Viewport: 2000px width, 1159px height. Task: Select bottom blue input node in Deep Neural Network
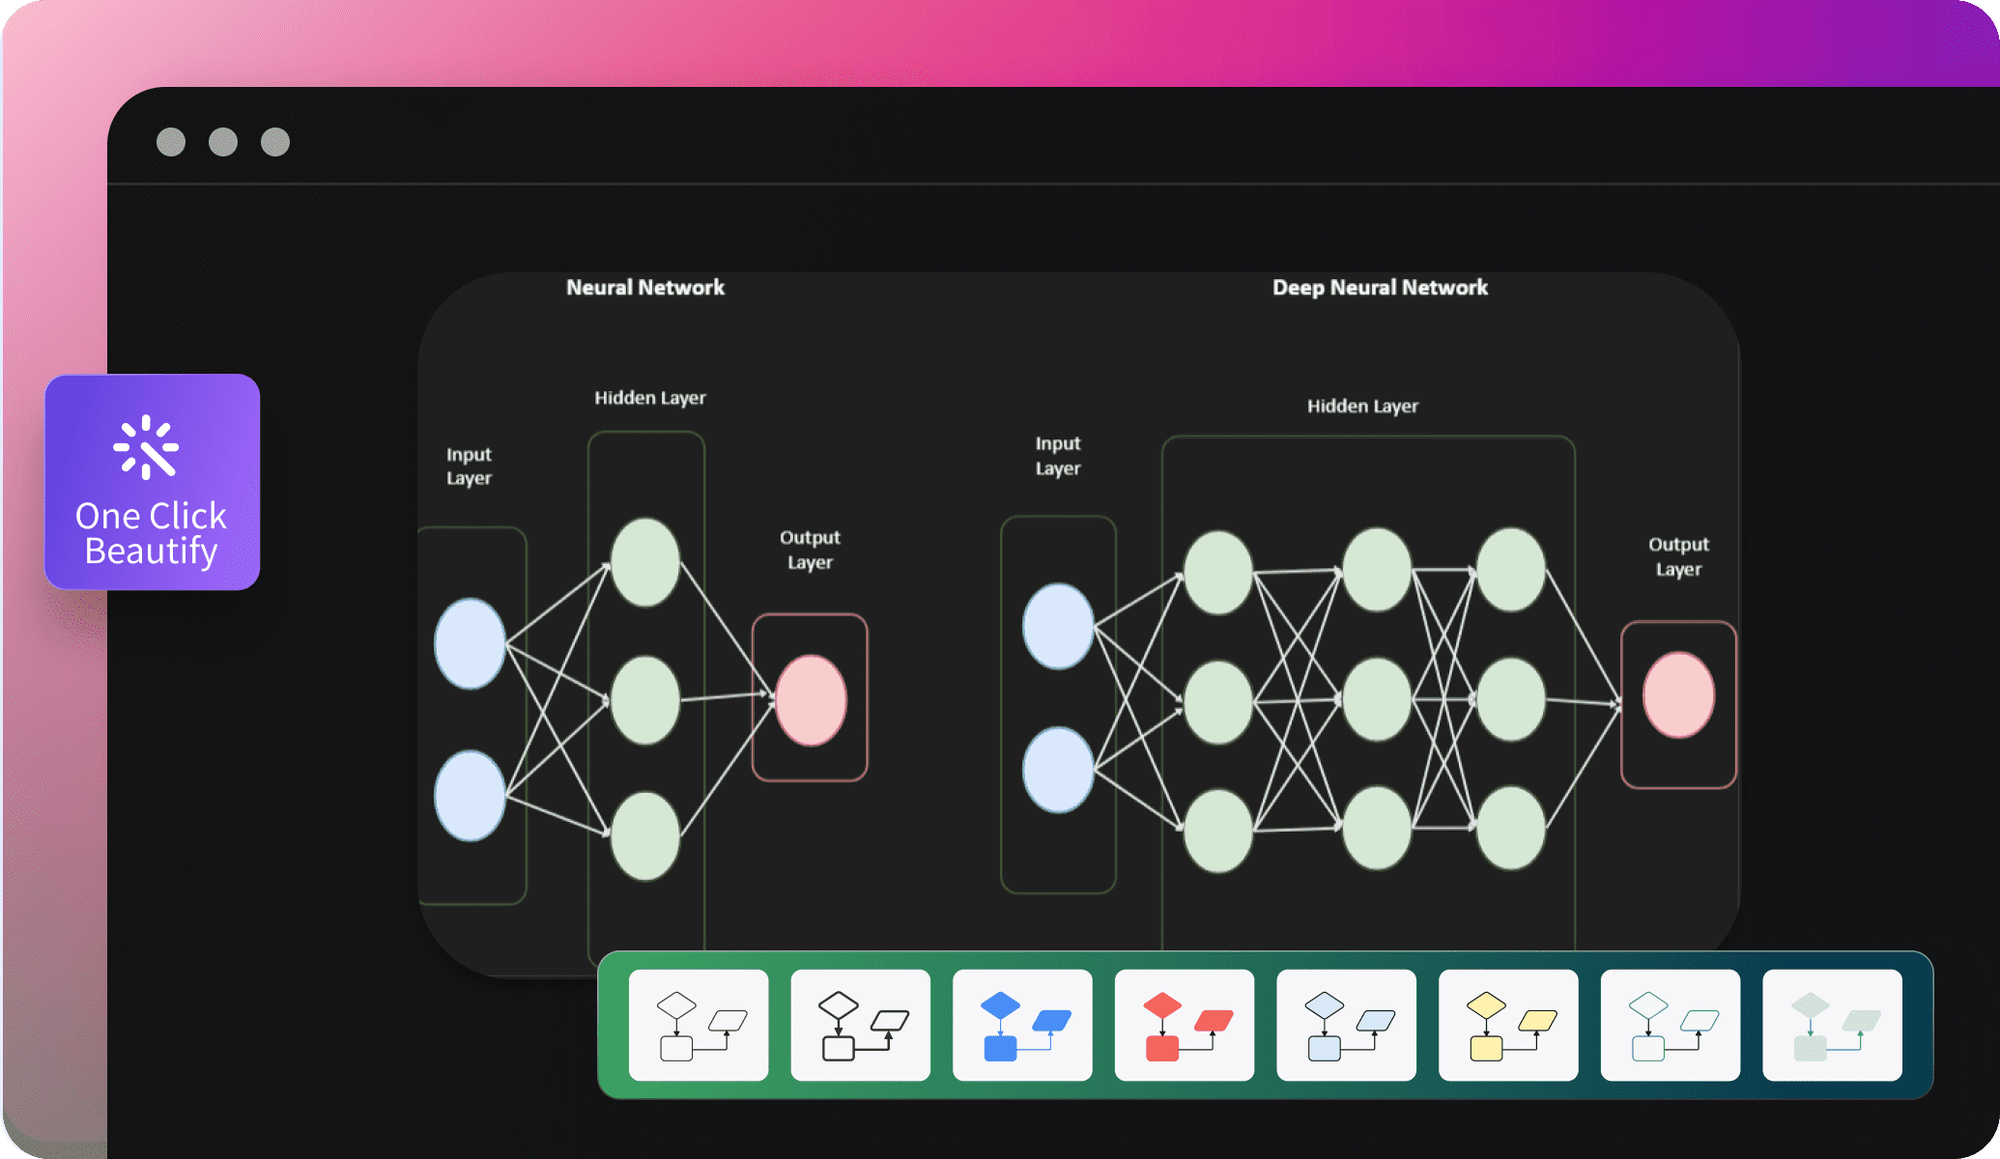tap(1059, 770)
